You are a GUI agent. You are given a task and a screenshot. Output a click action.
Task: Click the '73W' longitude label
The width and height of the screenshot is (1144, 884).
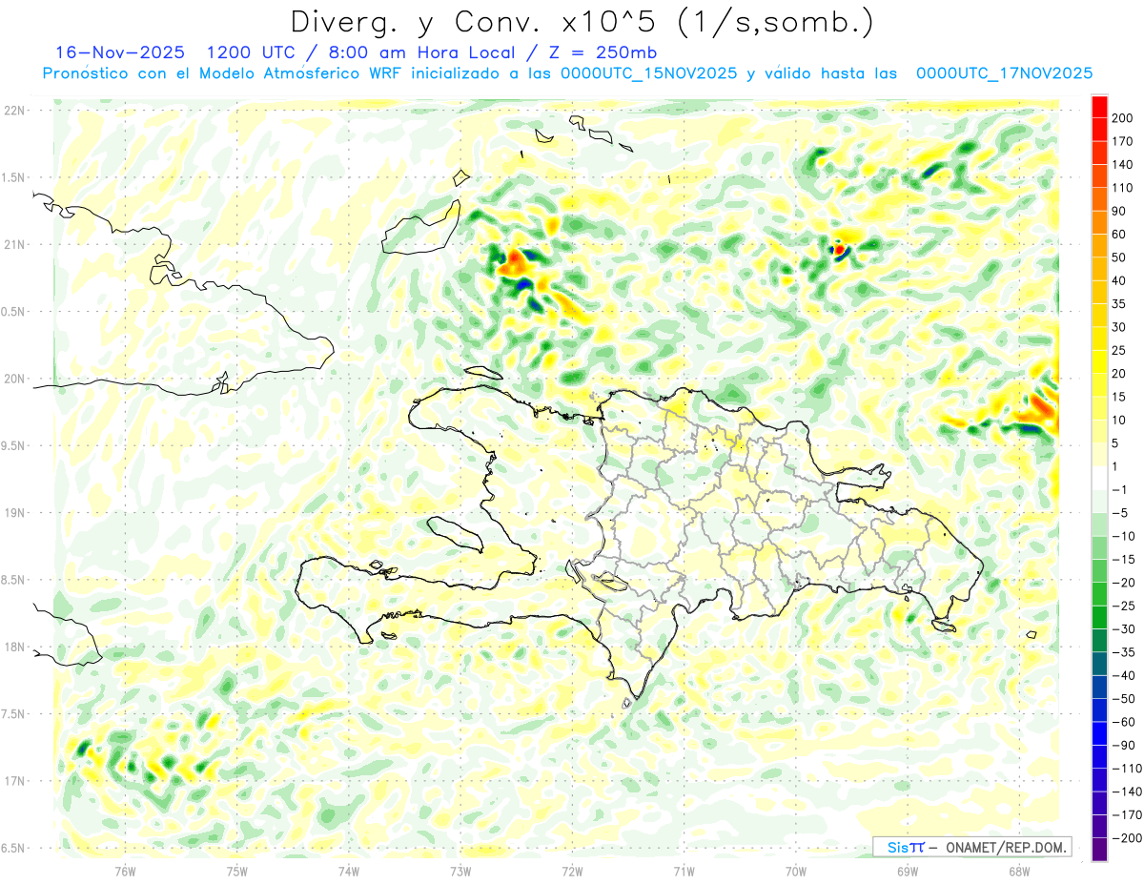pos(460,870)
